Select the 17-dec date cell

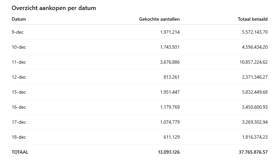[19, 122]
